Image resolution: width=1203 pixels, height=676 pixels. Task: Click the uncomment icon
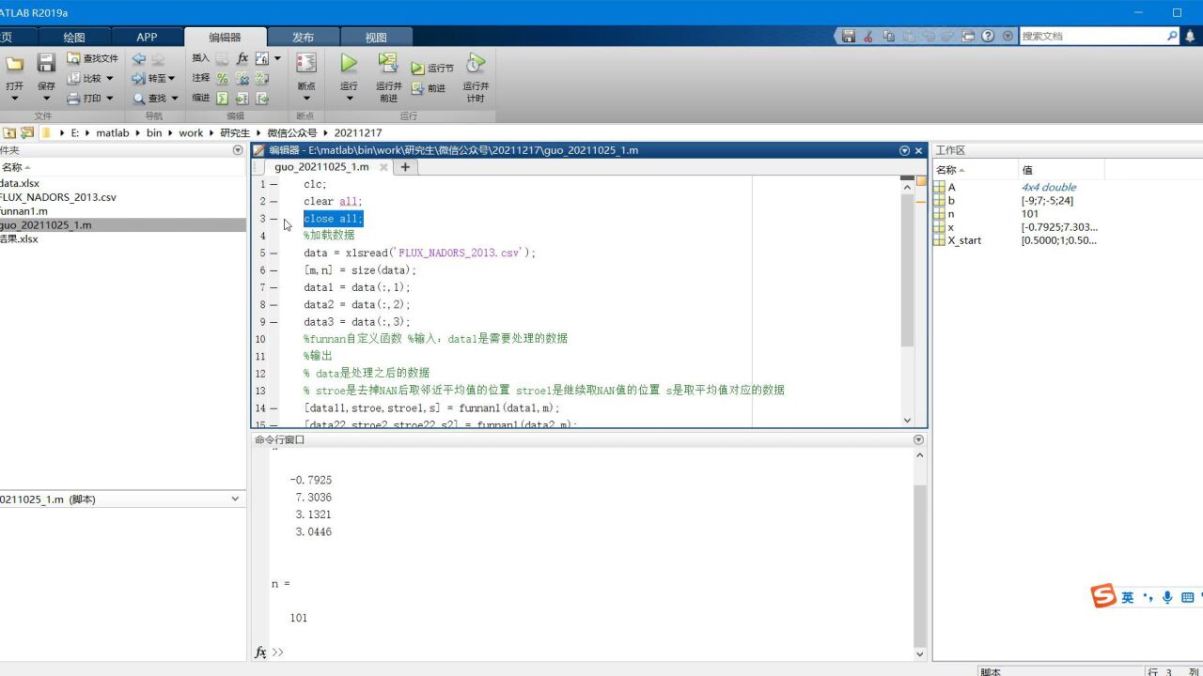click(x=242, y=78)
